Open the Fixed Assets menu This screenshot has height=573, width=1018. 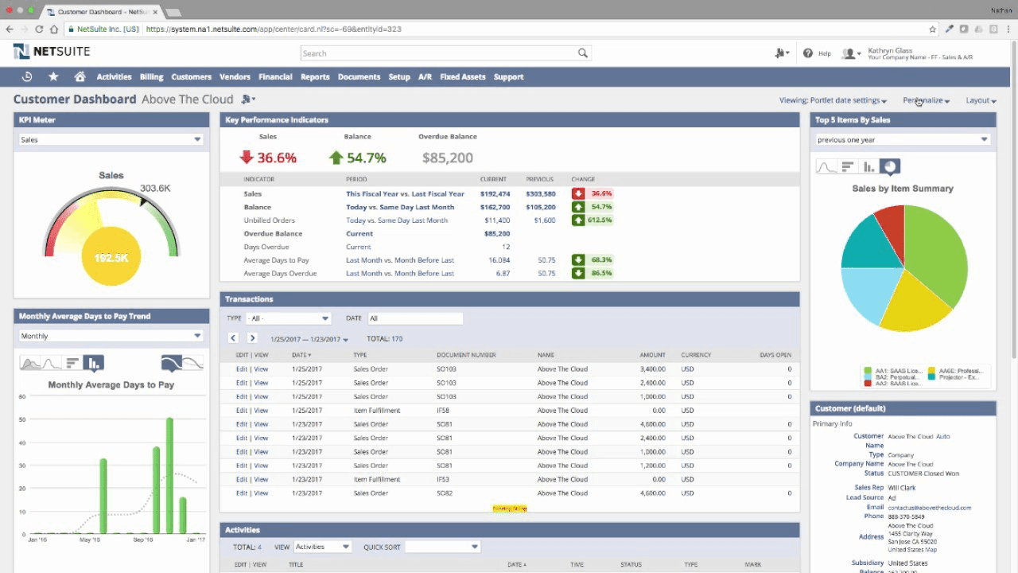pos(462,77)
